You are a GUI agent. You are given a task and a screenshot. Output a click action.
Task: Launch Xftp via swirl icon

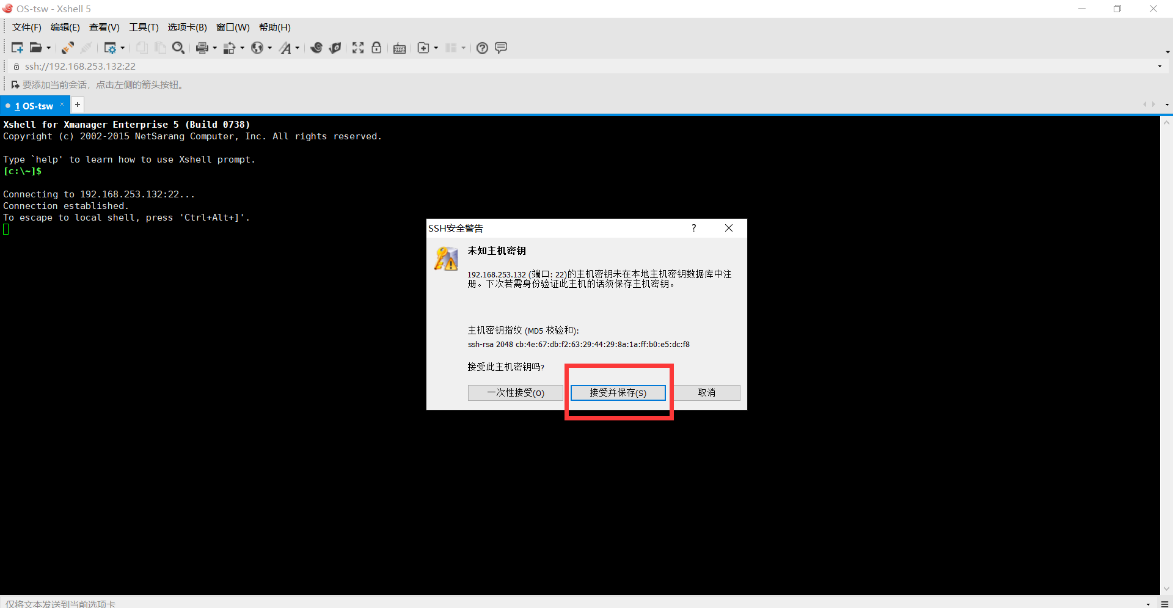(x=316, y=48)
